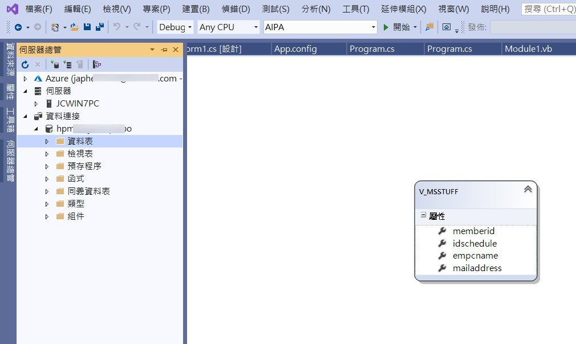
Task: Save the current file with the floppy icon
Action: pos(87,27)
